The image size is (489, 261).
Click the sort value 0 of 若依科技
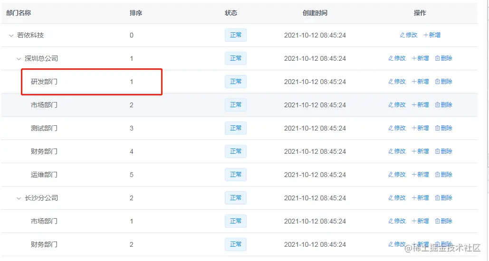[x=132, y=36]
